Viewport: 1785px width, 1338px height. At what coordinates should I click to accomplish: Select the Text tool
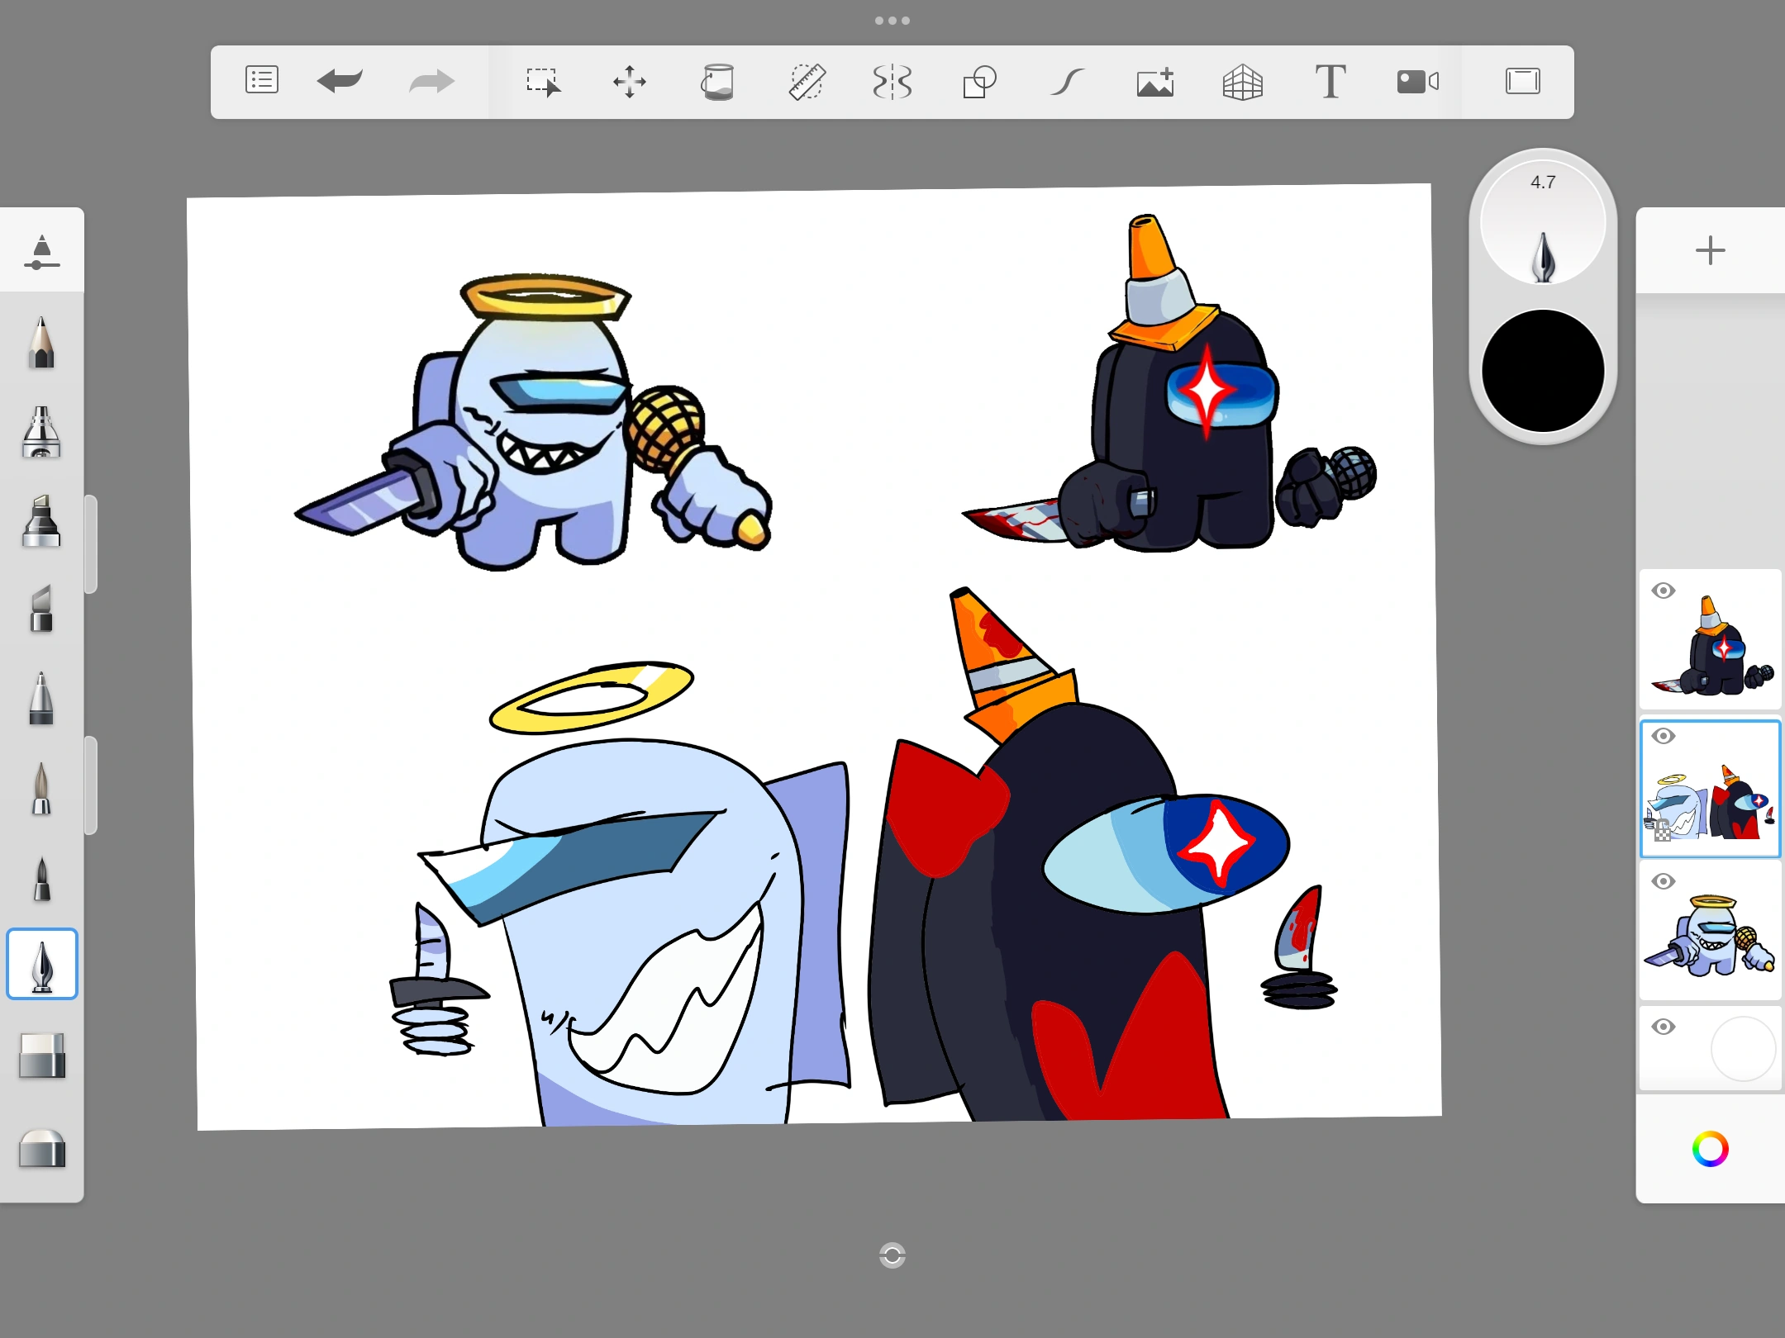(x=1330, y=83)
